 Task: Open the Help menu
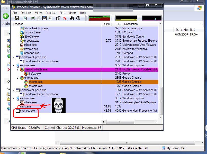coord(83,13)
